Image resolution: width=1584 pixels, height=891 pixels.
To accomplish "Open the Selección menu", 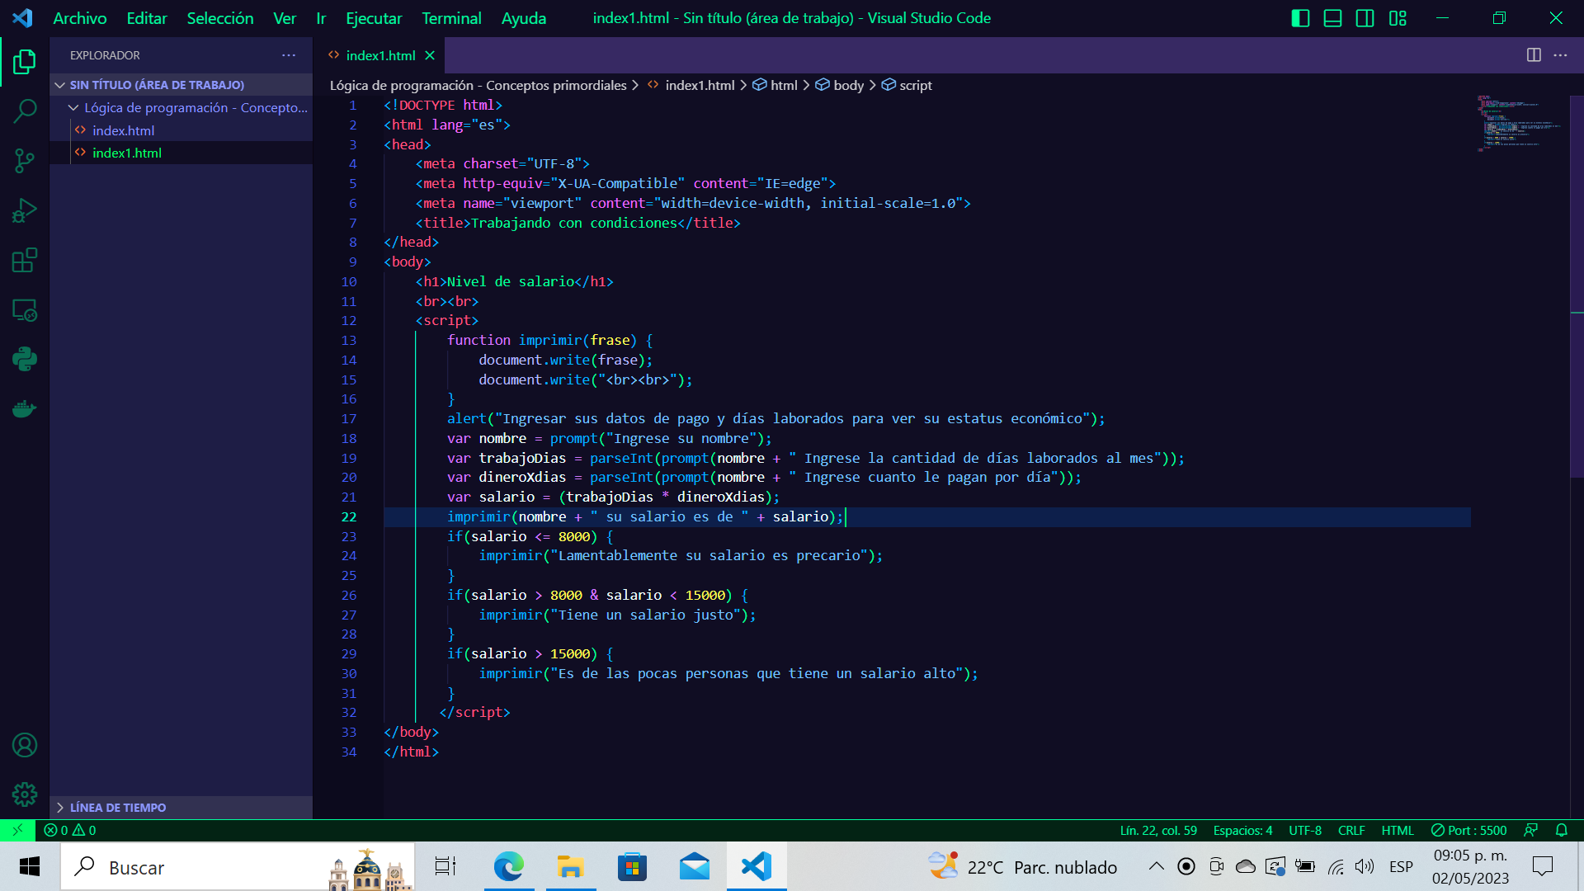I will [220, 18].
